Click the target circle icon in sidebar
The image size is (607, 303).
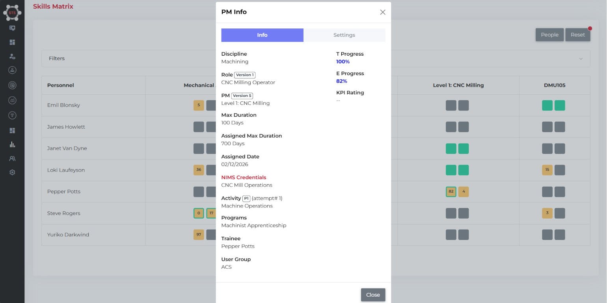[12, 85]
